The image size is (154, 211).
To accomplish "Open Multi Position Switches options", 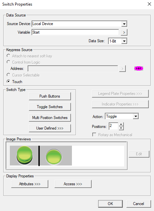I will click(50, 118).
